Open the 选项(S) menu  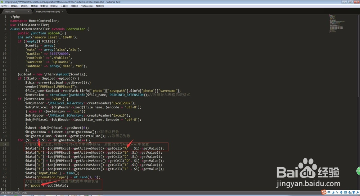[24, 6]
